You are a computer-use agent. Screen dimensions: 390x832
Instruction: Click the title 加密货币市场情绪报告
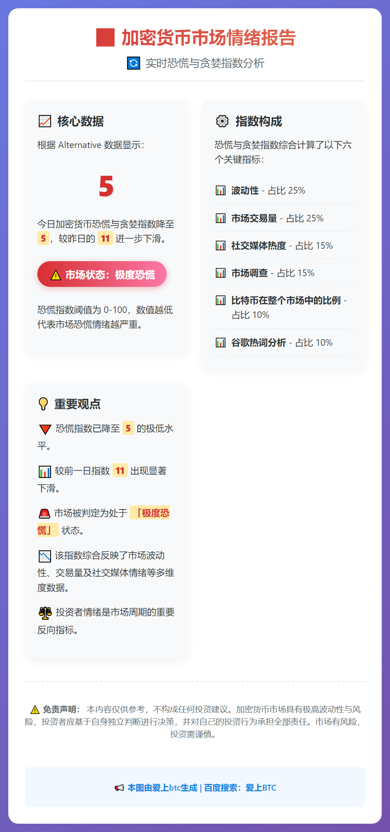(208, 37)
